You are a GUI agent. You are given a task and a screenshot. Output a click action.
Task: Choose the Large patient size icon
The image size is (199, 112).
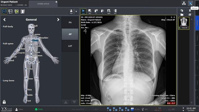click(x=71, y=12)
